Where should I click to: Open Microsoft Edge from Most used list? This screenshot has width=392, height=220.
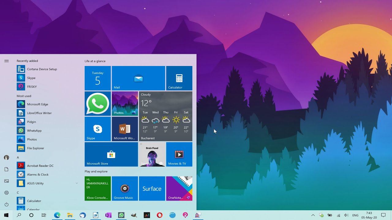pyautogui.click(x=48, y=104)
